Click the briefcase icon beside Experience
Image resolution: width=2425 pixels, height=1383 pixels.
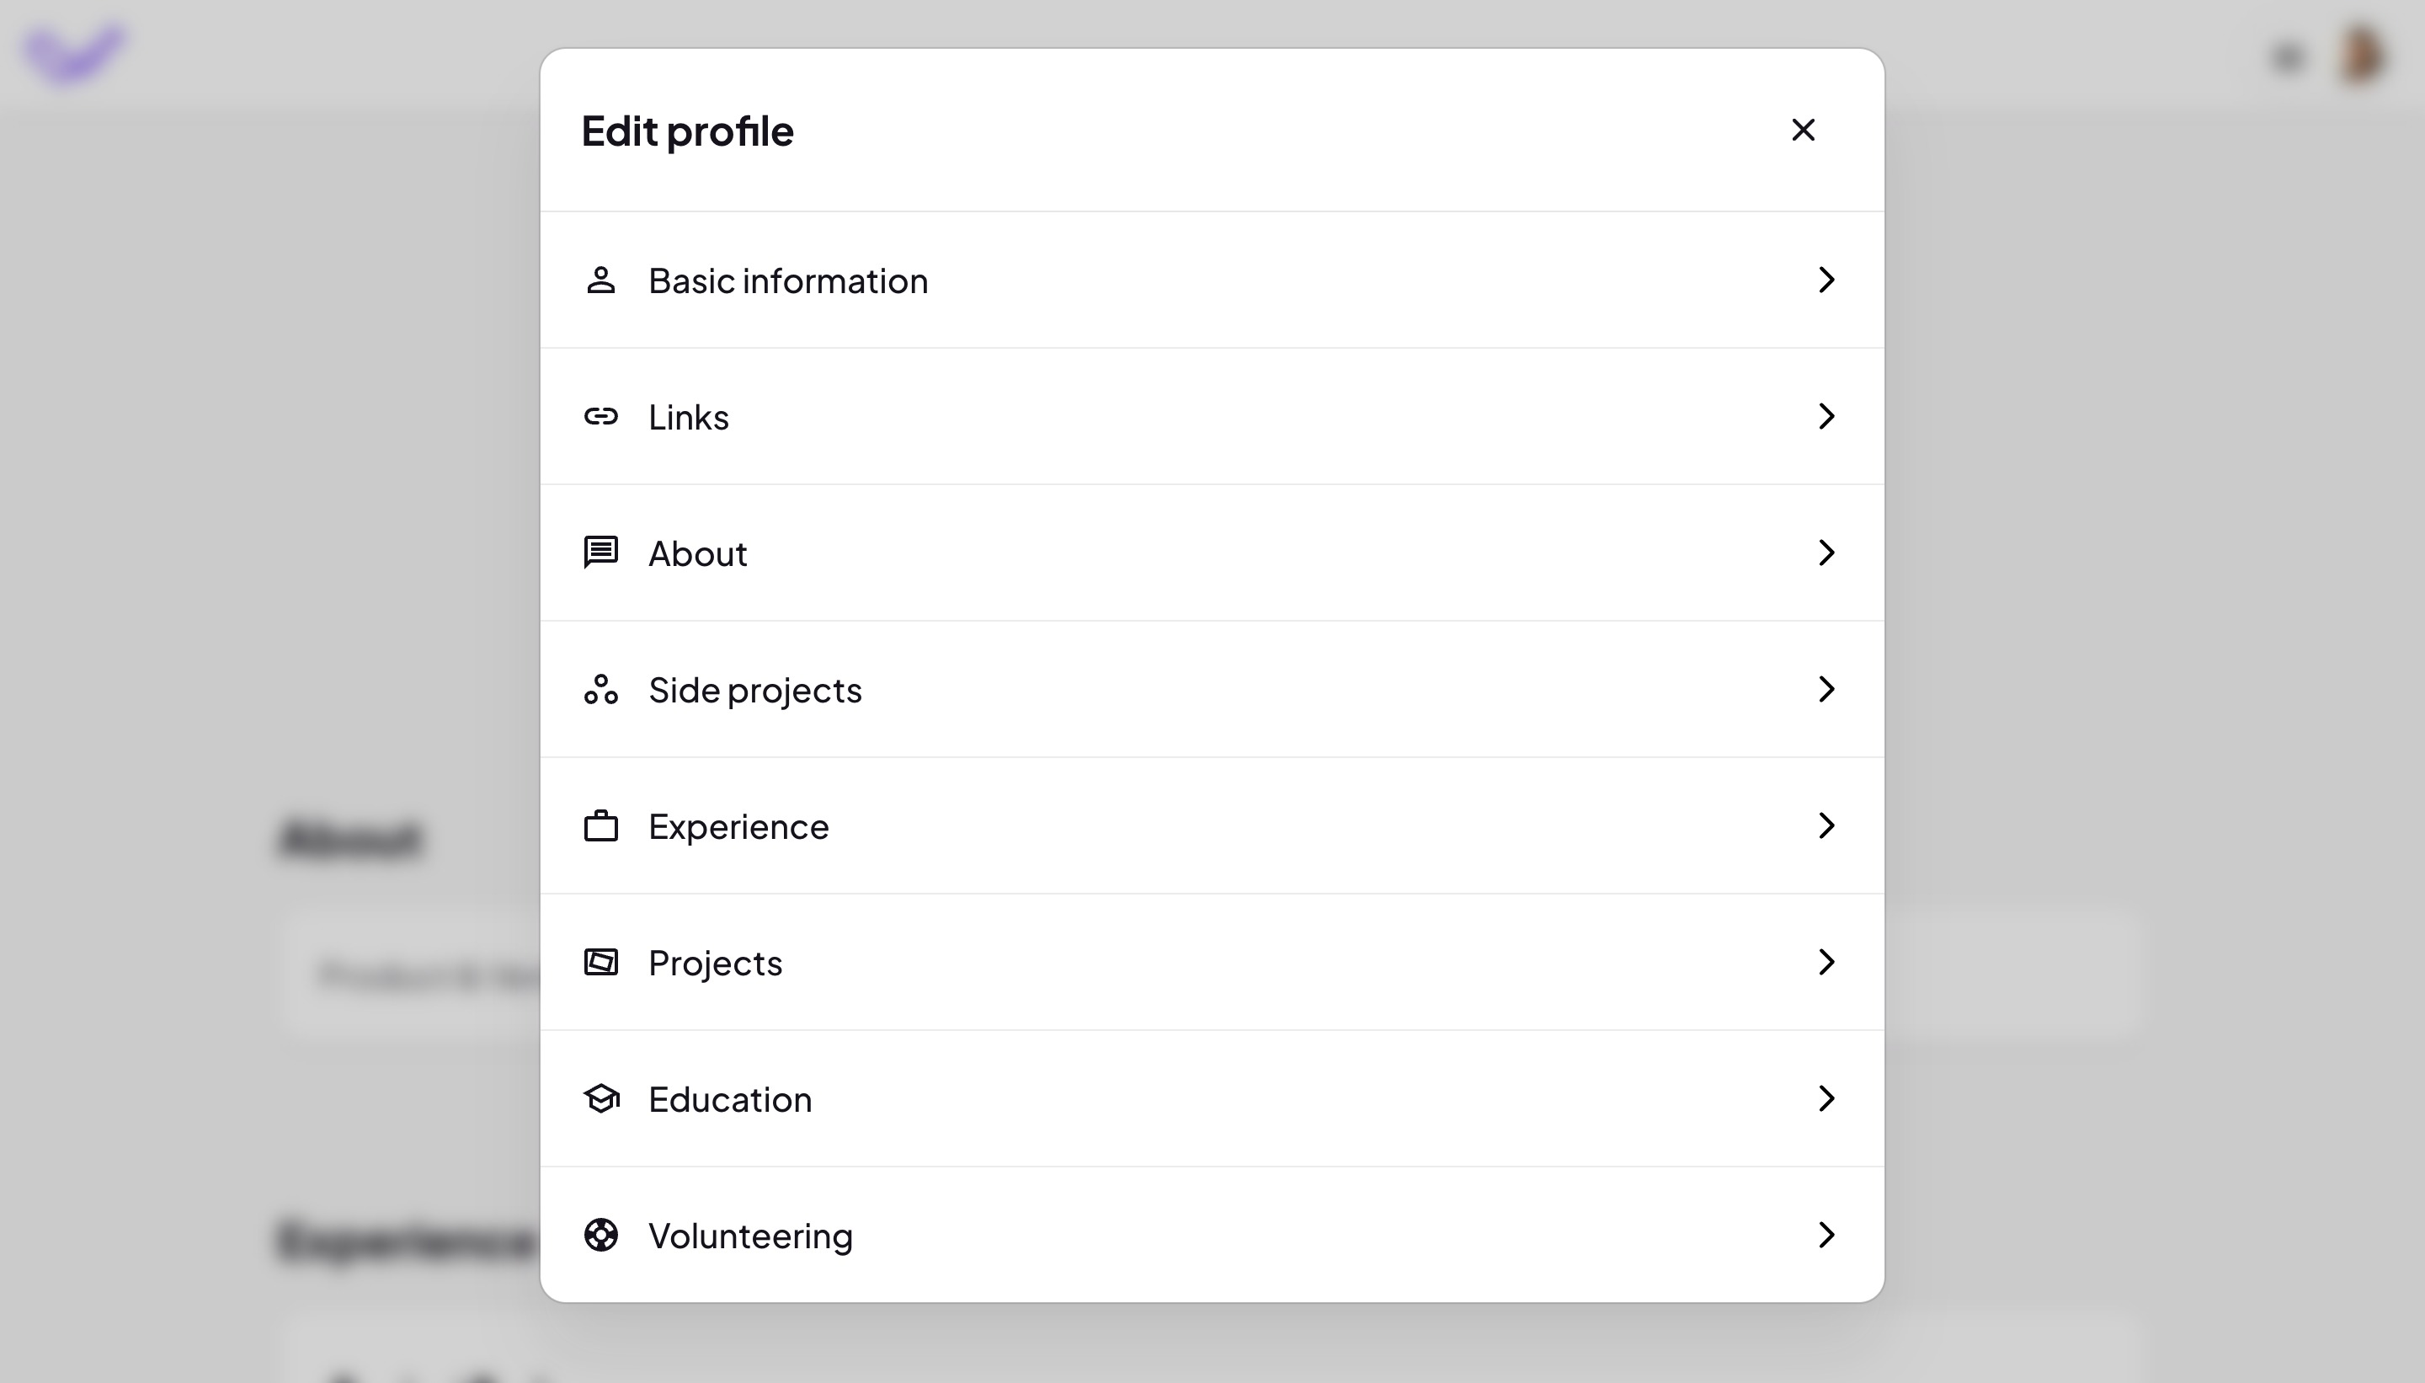pyautogui.click(x=600, y=825)
